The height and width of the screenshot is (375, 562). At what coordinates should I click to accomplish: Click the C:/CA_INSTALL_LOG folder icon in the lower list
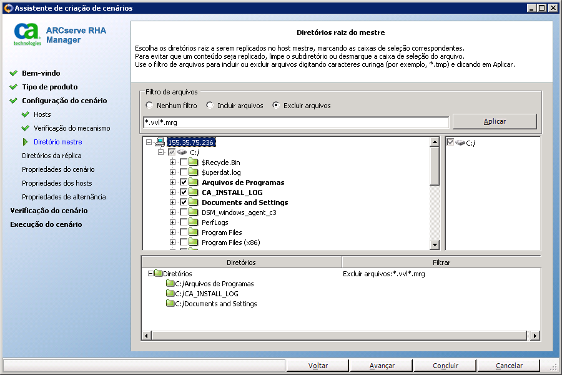170,294
